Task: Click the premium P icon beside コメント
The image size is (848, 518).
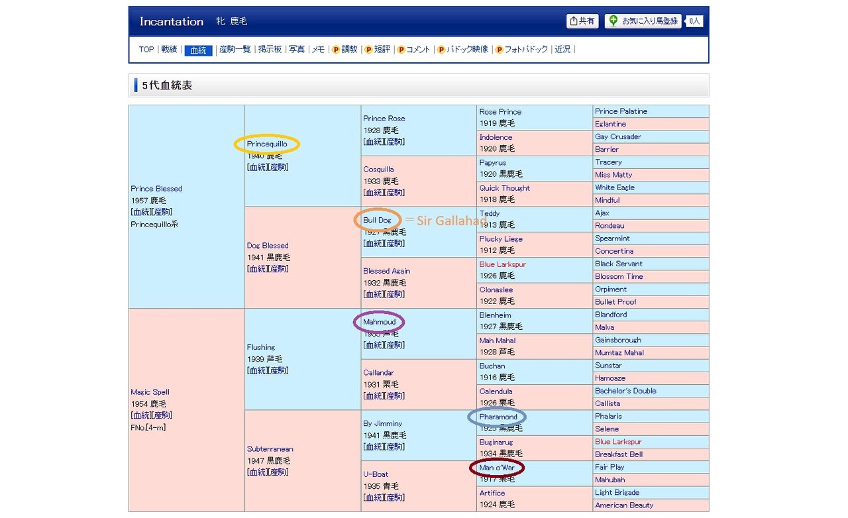Action: tap(401, 50)
